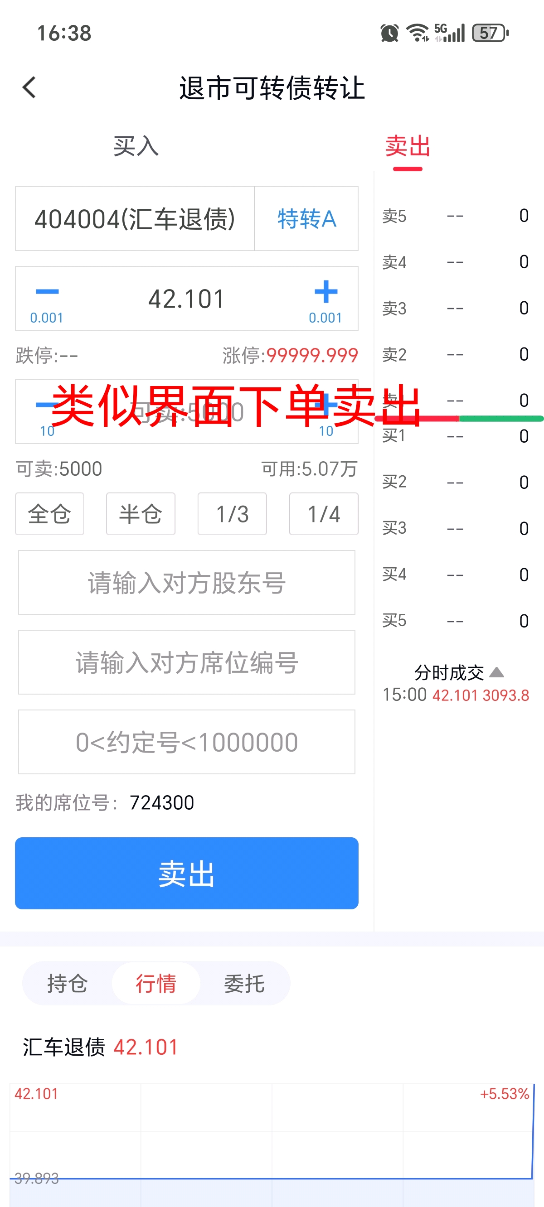Choose 半仓 half position
Screen dimensions: 544x1207
click(x=141, y=514)
